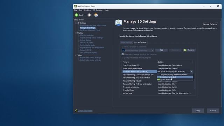The image size is (224, 126).
Task: Open the Edit menu
Action: pos(81,10)
